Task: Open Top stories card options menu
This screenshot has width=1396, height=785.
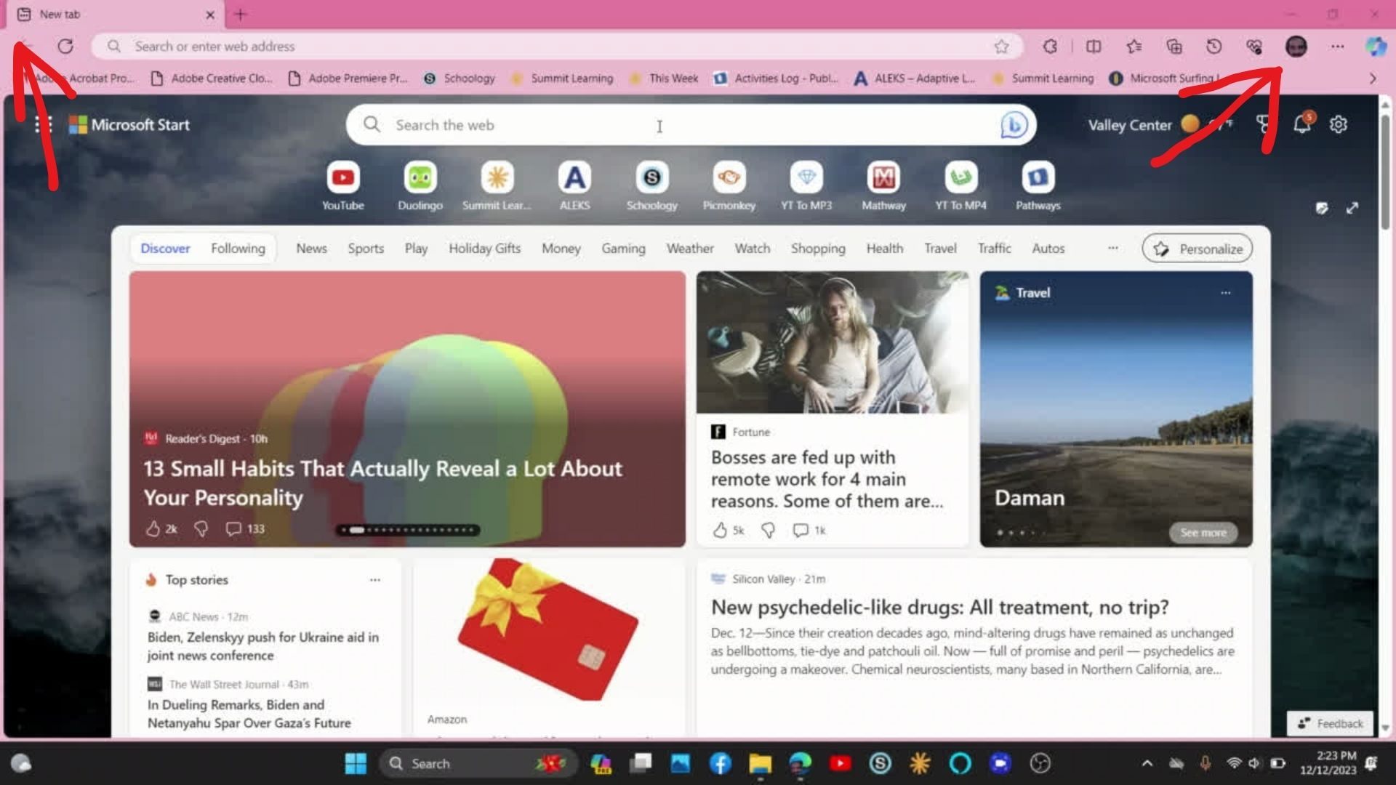Action: pos(374,580)
